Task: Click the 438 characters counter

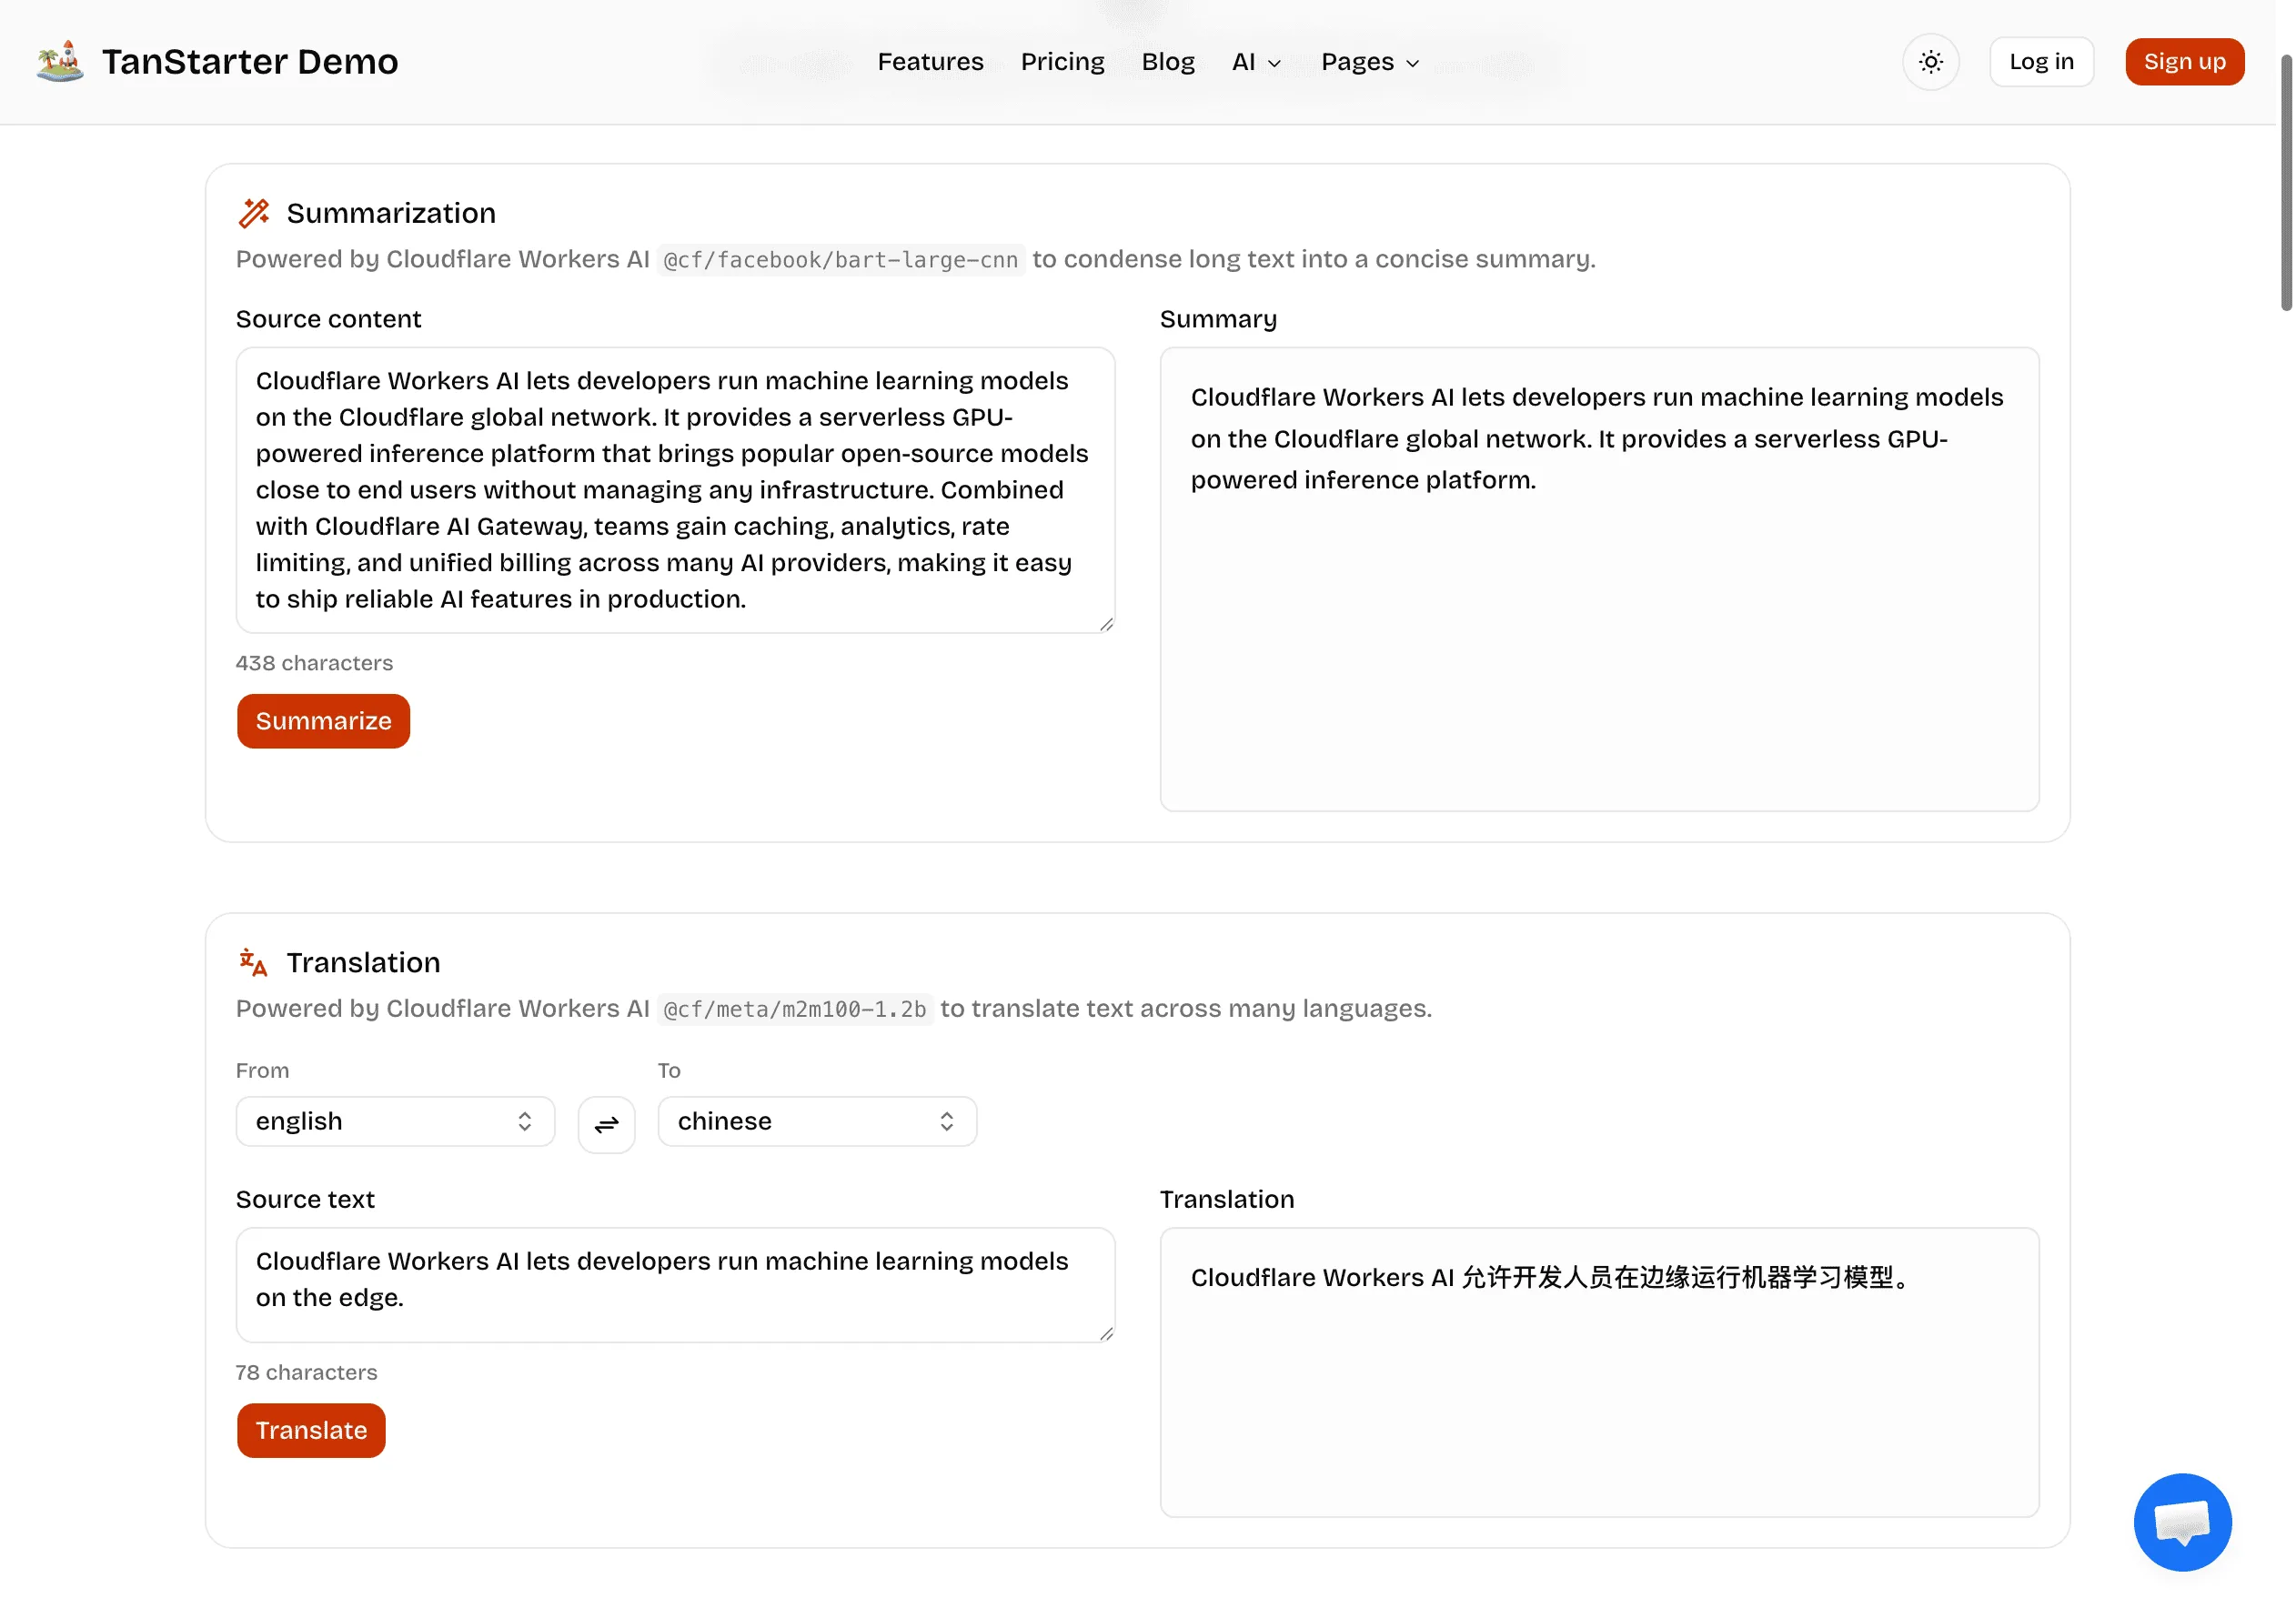Action: click(x=315, y=663)
